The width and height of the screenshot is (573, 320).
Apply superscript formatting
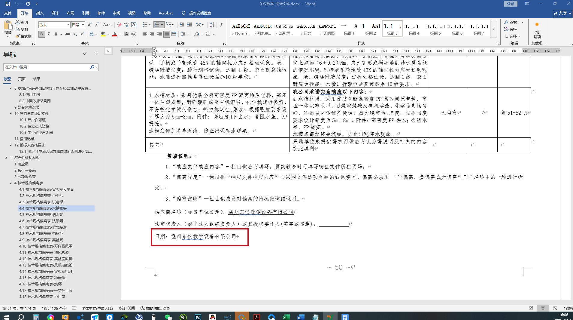[x=82, y=34]
